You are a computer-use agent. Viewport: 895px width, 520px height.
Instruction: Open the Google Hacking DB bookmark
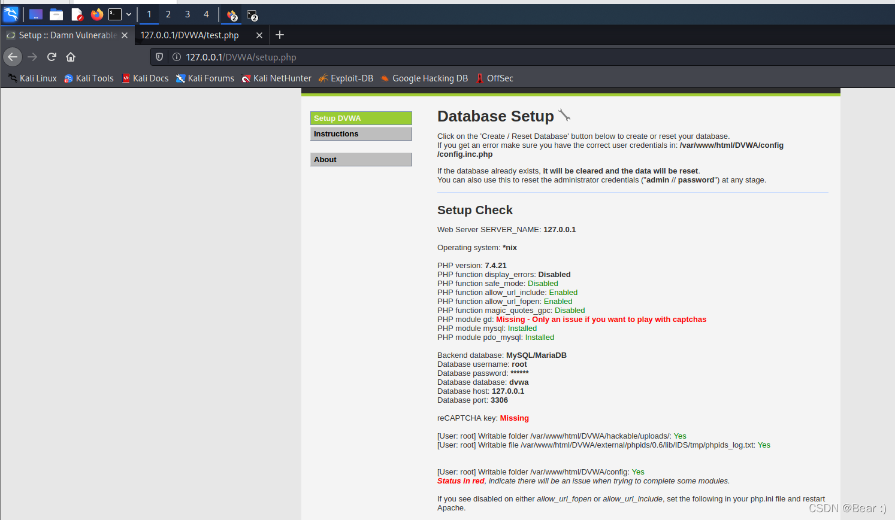click(424, 78)
